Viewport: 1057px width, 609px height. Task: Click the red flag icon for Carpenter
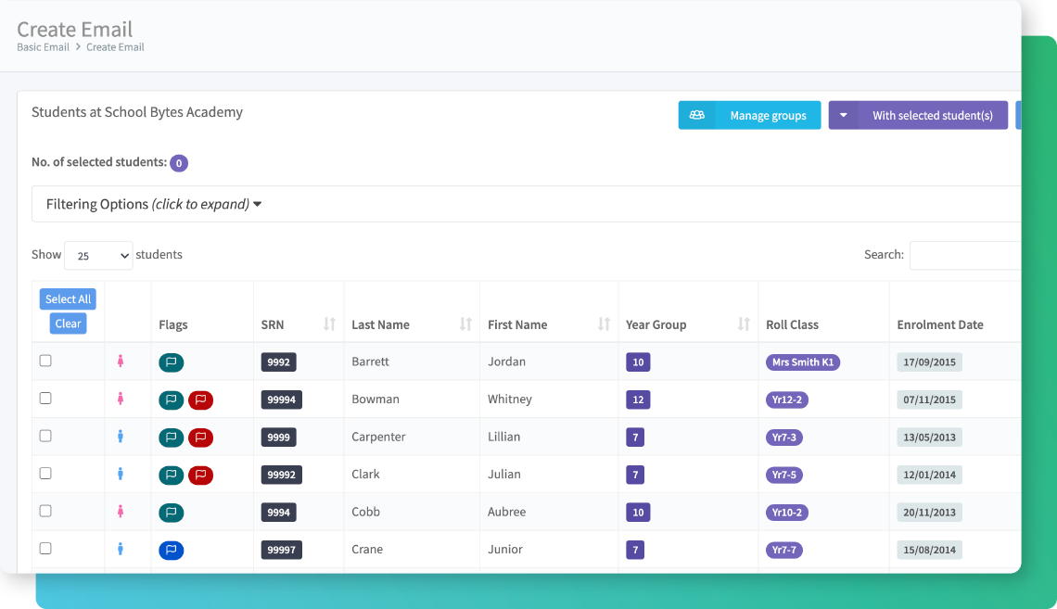coord(201,438)
